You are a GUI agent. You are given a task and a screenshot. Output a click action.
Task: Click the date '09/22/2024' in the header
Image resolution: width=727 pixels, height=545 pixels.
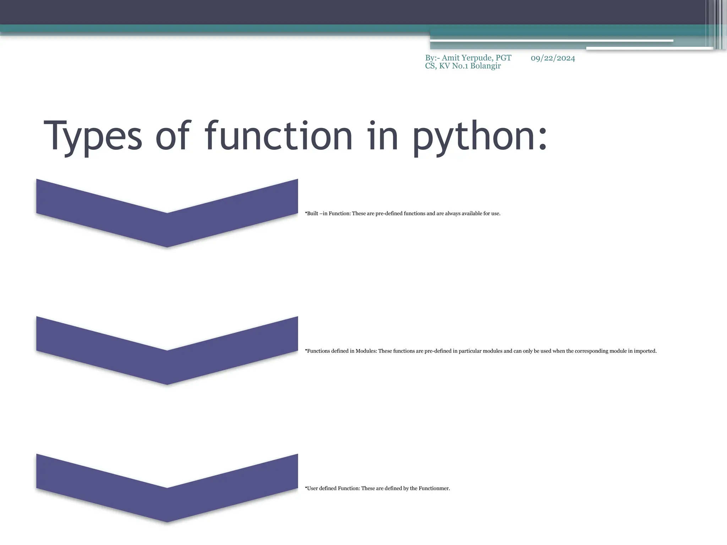click(x=553, y=58)
